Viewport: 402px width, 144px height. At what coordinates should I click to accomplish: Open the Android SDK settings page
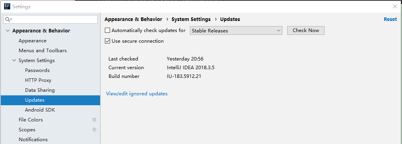tap(40, 110)
